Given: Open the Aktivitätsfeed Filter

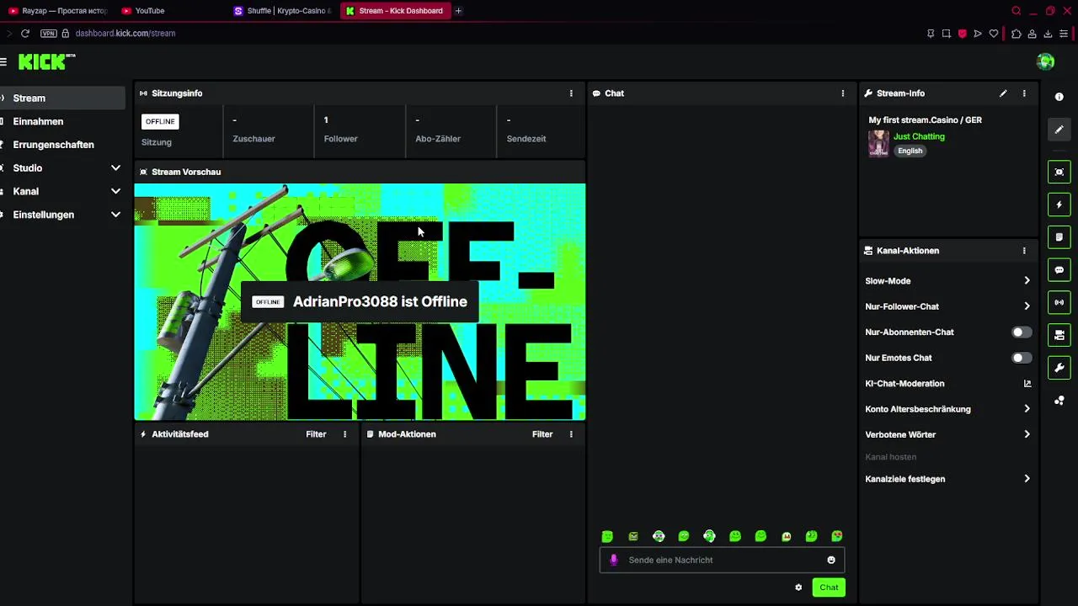Looking at the screenshot, I should [x=316, y=434].
